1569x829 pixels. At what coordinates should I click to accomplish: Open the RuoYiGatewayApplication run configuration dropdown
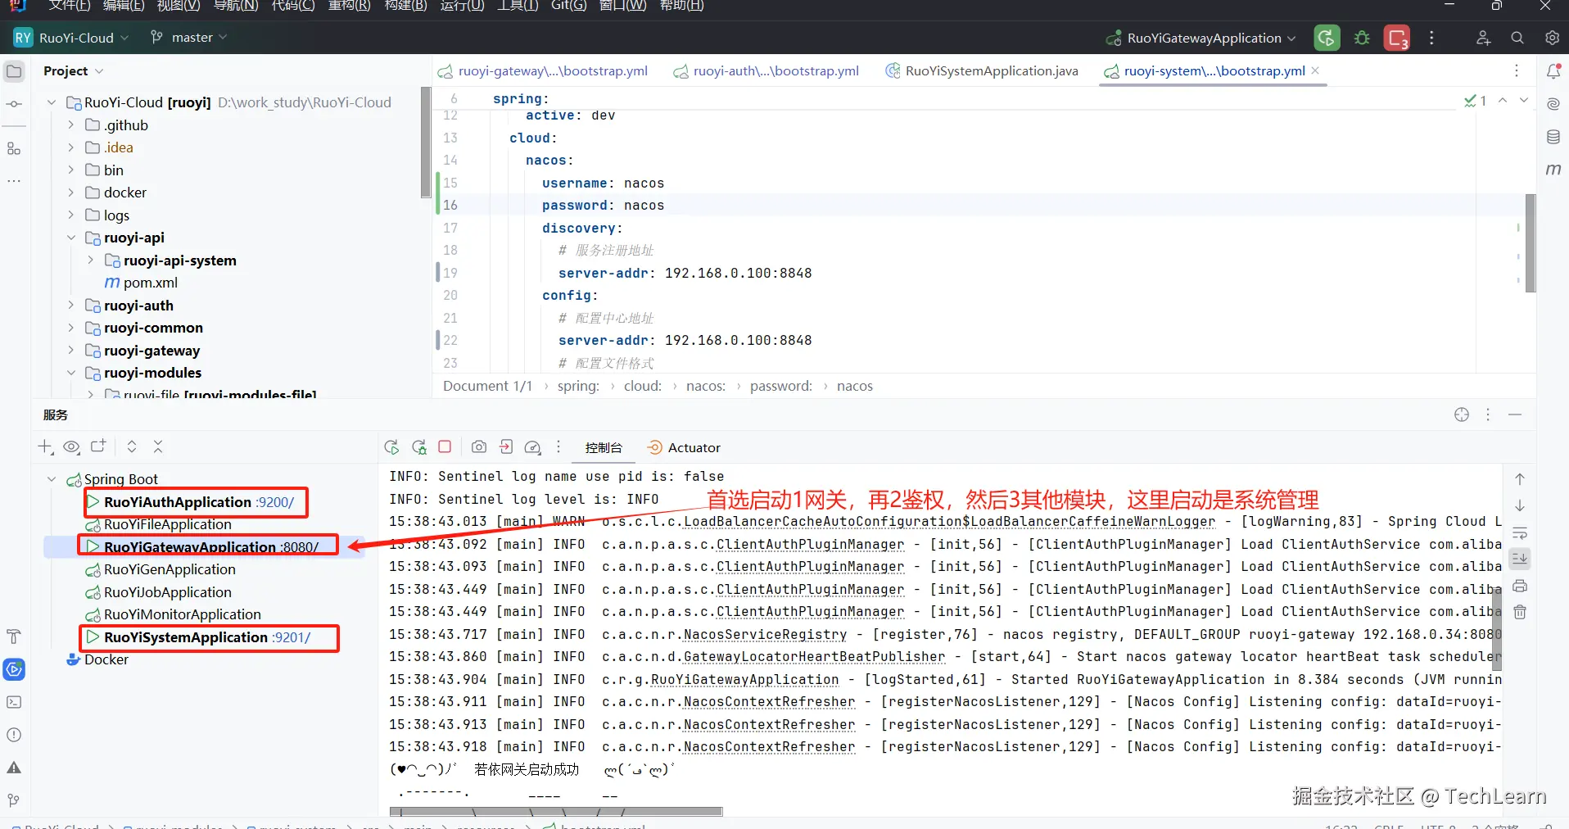click(x=1200, y=38)
